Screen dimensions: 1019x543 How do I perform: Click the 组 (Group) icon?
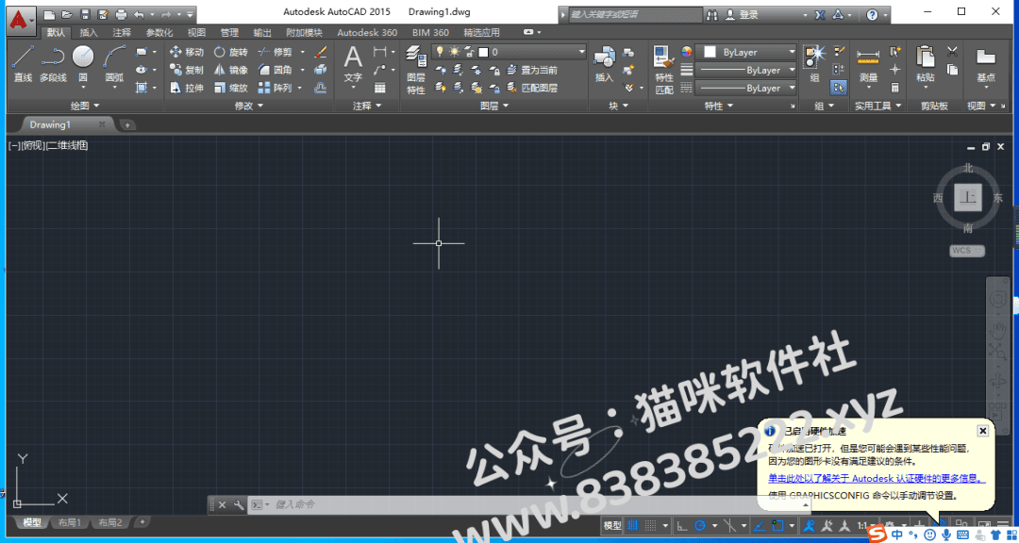[814, 64]
